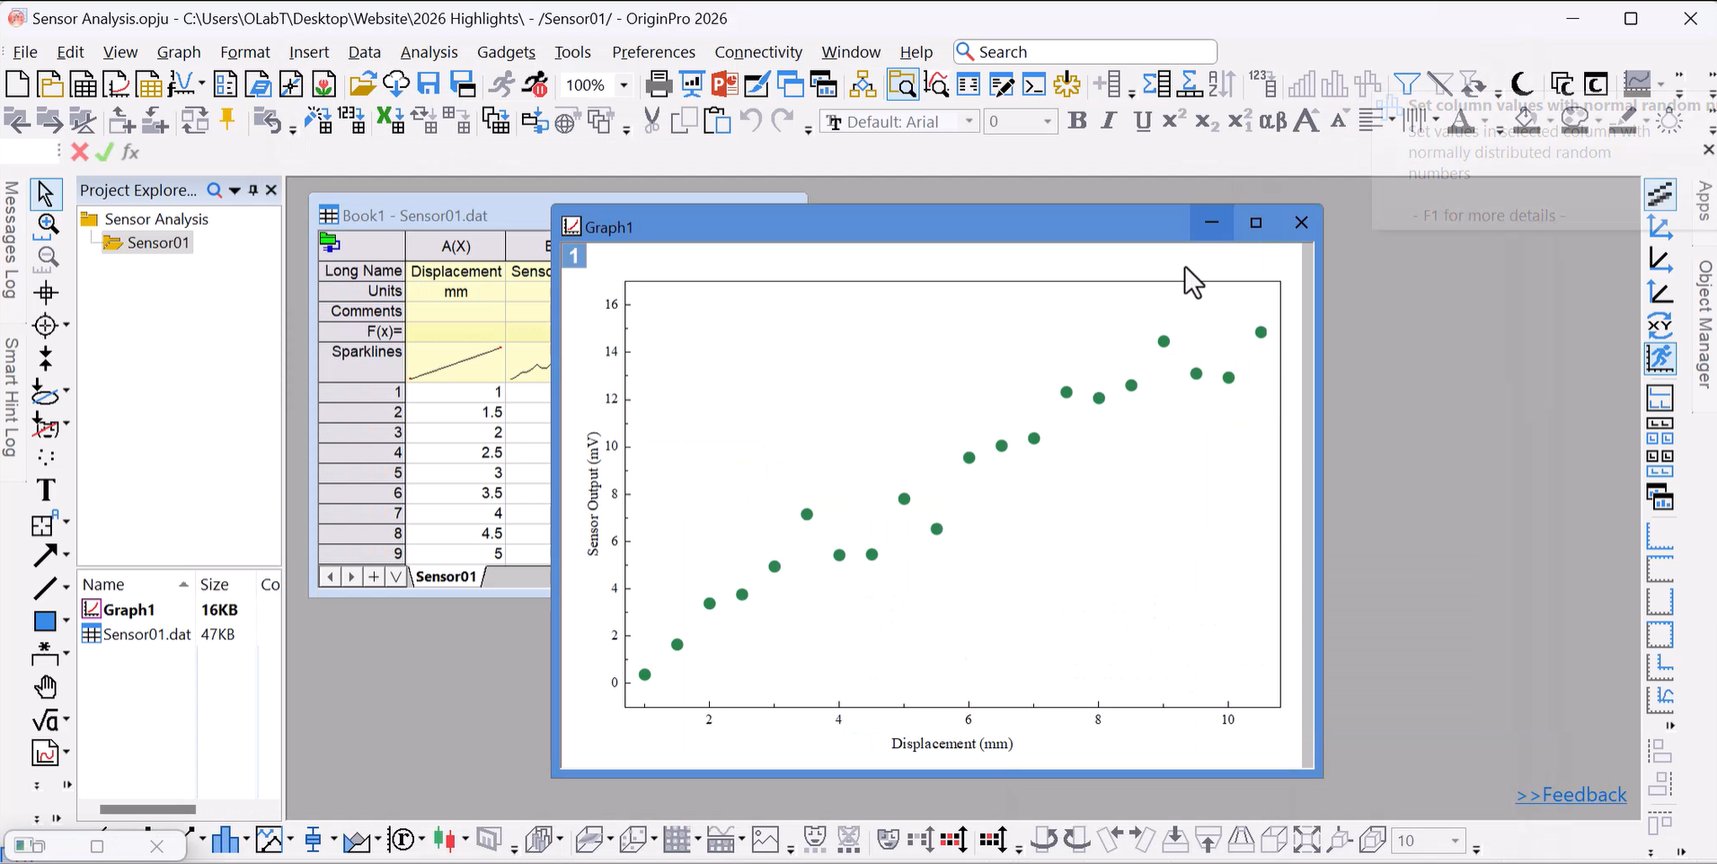
Task: Click the Cut scissors icon
Action: pos(652,121)
